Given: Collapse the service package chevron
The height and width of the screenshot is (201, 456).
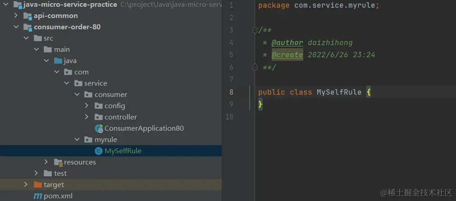Looking at the screenshot, I should pyautogui.click(x=67, y=83).
